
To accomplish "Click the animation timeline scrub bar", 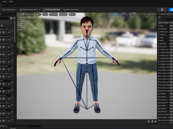I will pyautogui.click(x=81, y=121).
